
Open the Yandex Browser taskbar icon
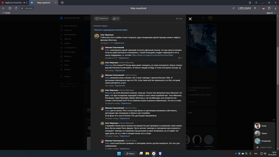tap(154, 154)
